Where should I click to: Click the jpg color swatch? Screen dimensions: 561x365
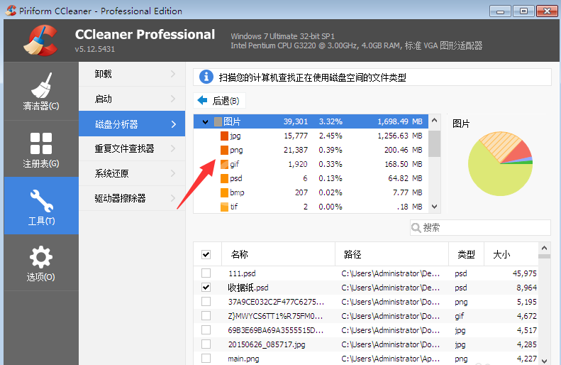pyautogui.click(x=224, y=136)
